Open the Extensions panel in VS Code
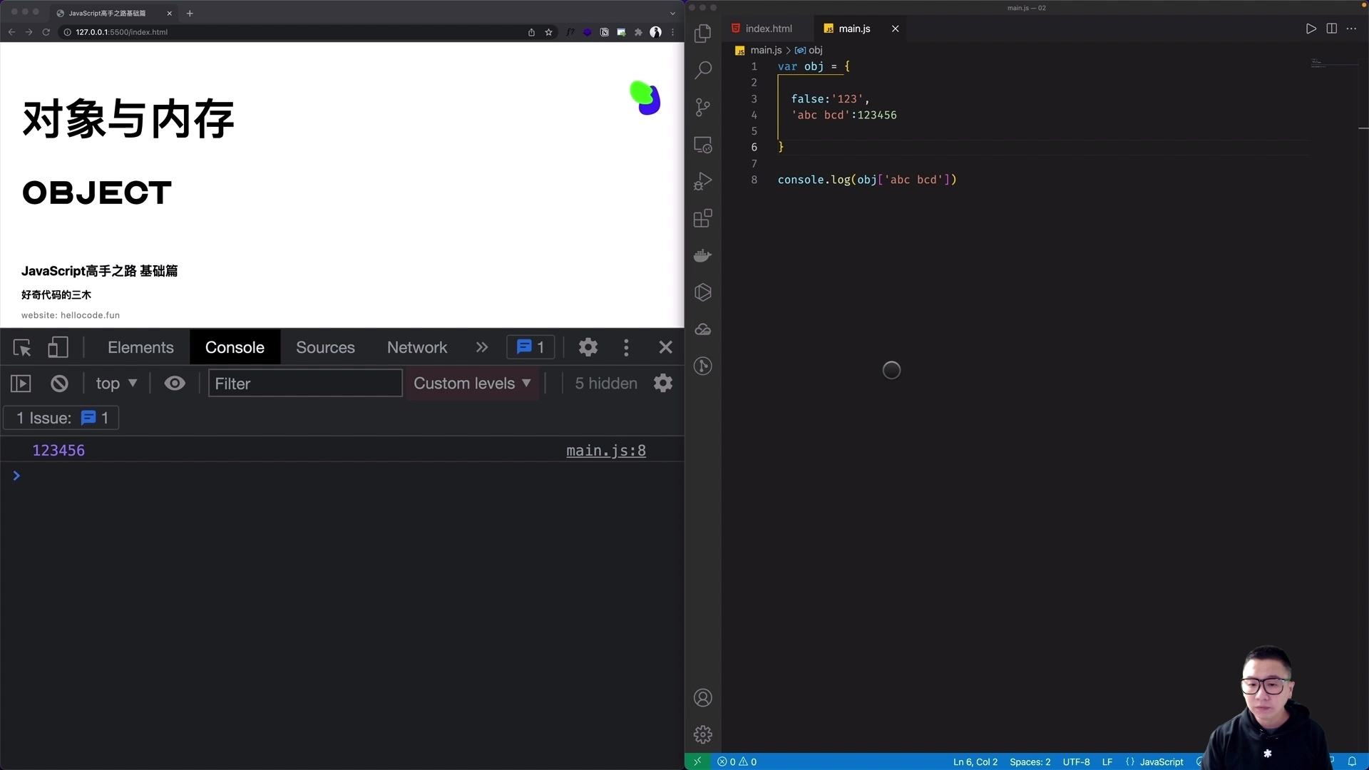1369x770 pixels. [703, 218]
